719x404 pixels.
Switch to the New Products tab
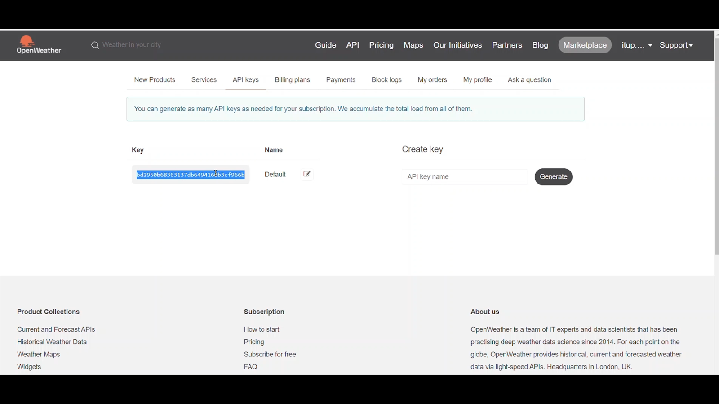(x=155, y=80)
